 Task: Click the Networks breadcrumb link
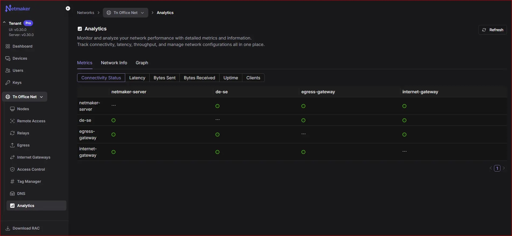click(85, 13)
